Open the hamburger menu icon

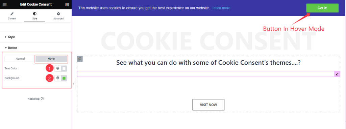[x=4, y=5]
